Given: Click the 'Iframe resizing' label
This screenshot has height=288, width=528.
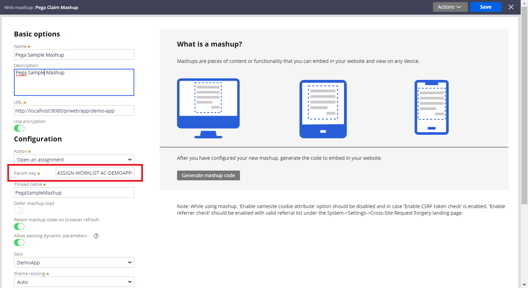Looking at the screenshot, I should tap(30, 273).
